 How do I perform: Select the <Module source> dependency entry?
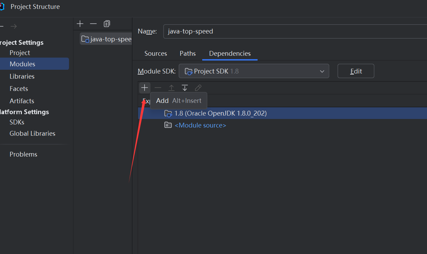coord(200,125)
